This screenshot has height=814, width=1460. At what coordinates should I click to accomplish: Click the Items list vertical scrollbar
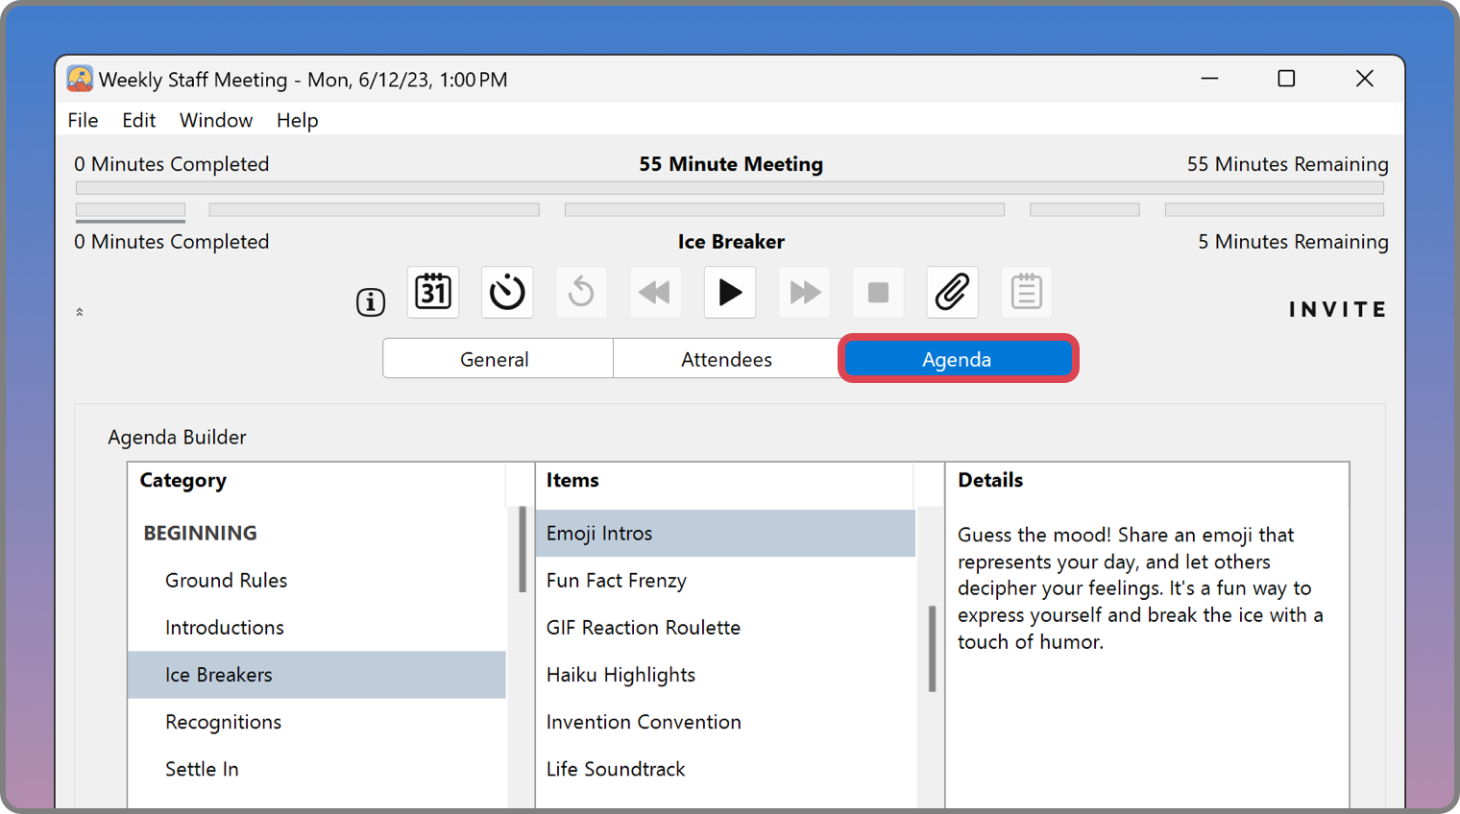[x=932, y=648]
